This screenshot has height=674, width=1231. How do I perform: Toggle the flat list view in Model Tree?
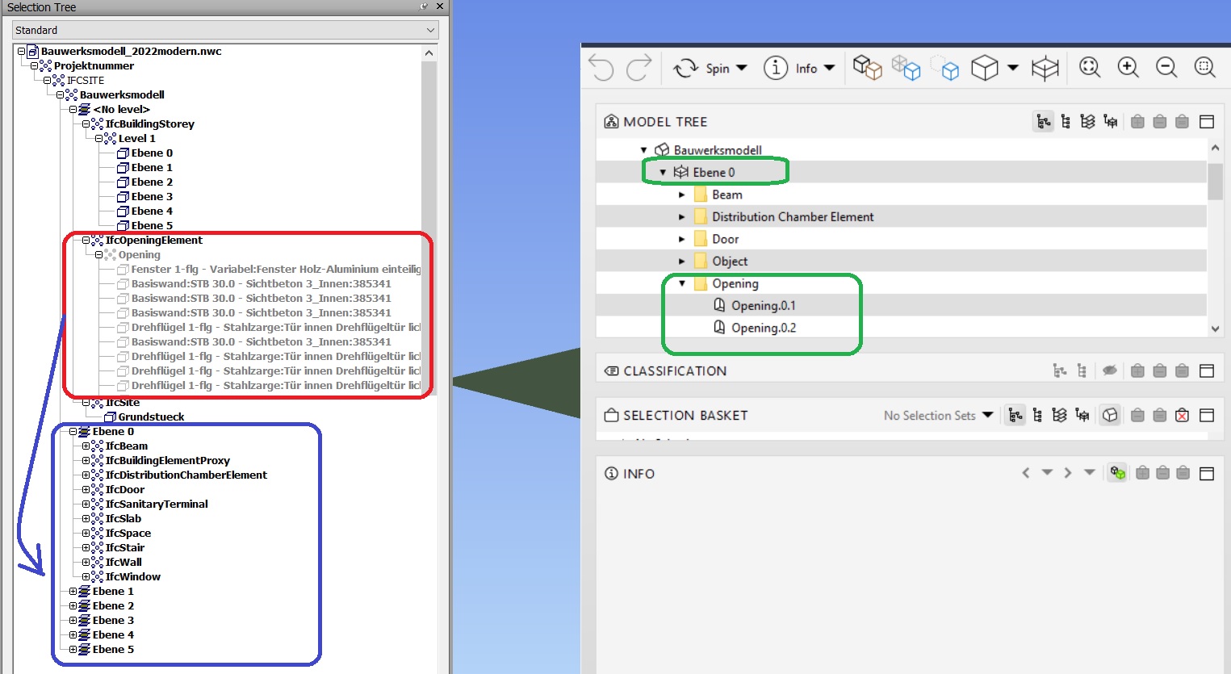pyautogui.click(x=1065, y=121)
